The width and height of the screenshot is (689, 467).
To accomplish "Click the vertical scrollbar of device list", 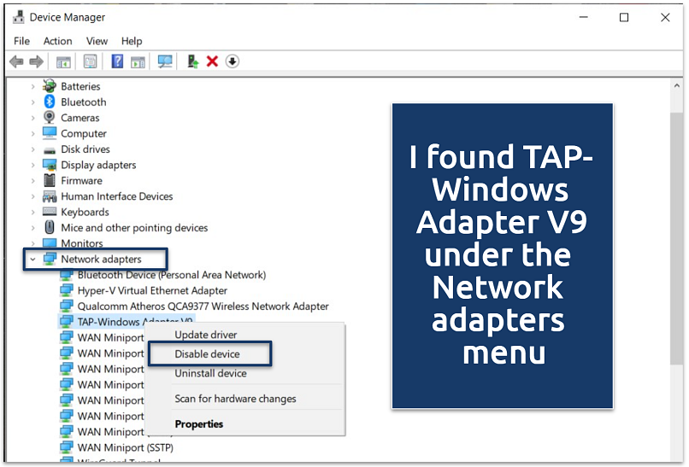I will 676,256.
